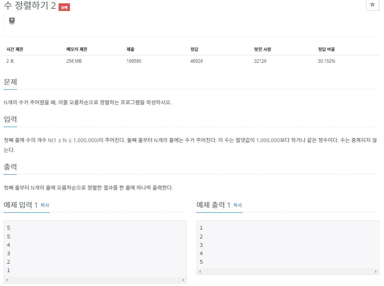Image resolution: width=384 pixels, height=286 pixels.
Task: Click the 메모리 제한 column header
Action: (x=77, y=49)
